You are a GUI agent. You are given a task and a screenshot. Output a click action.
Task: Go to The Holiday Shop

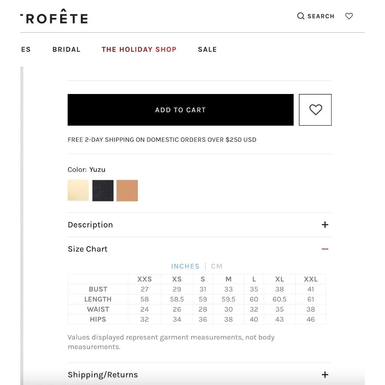(139, 49)
